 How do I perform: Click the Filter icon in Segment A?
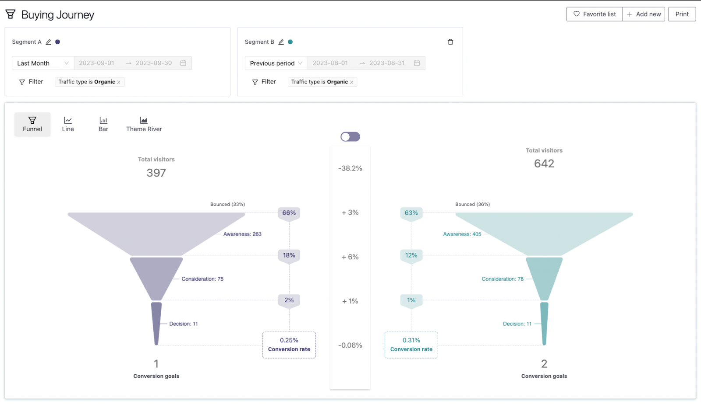pos(21,81)
